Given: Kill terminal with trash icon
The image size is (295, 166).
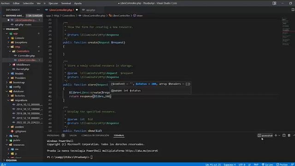Looking at the screenshot, I should 289,135.
